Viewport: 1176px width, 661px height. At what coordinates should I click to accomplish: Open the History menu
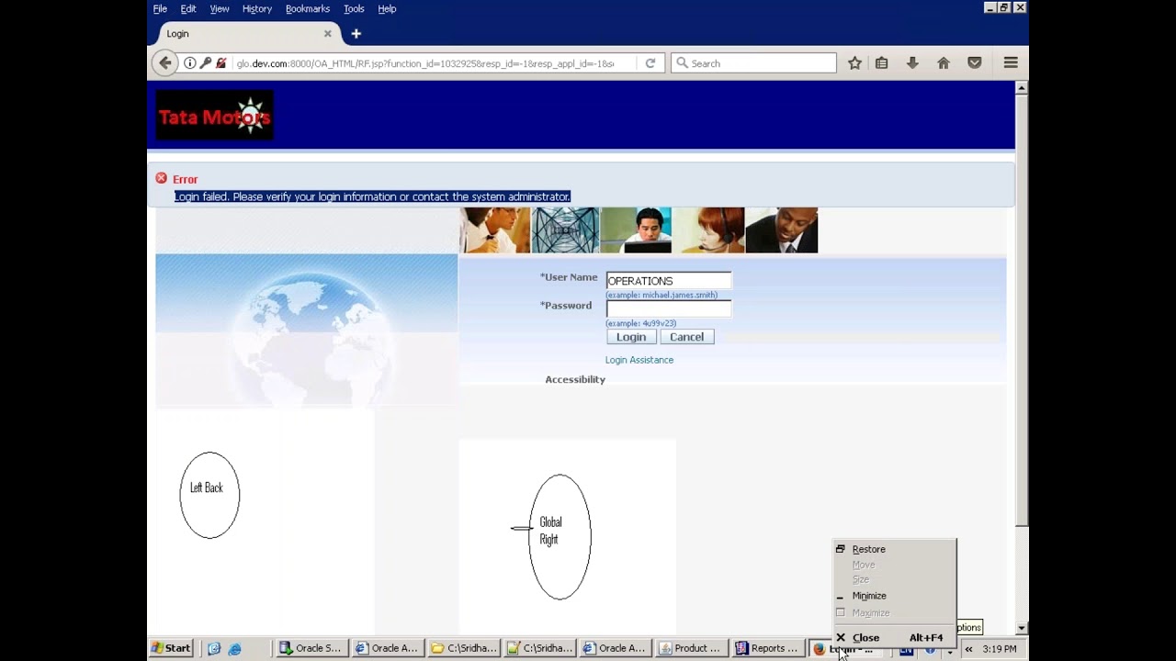pos(257,8)
